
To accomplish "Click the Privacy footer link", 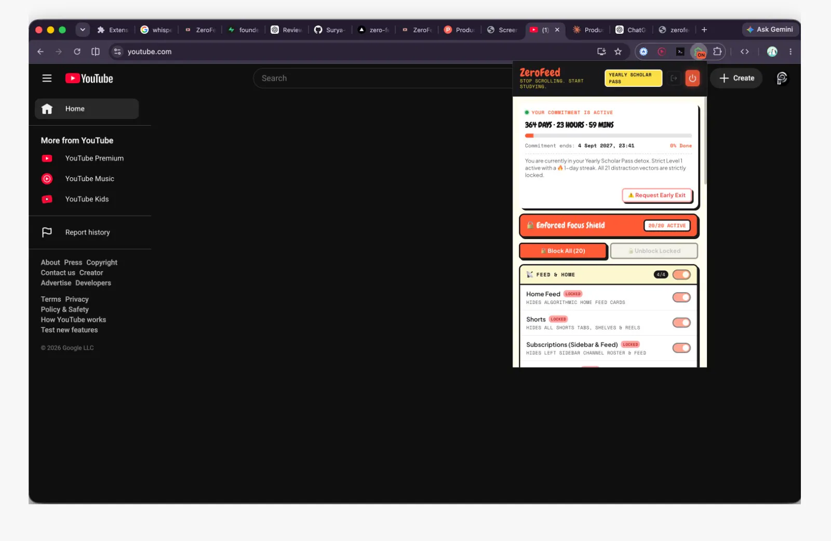I will click(x=77, y=299).
